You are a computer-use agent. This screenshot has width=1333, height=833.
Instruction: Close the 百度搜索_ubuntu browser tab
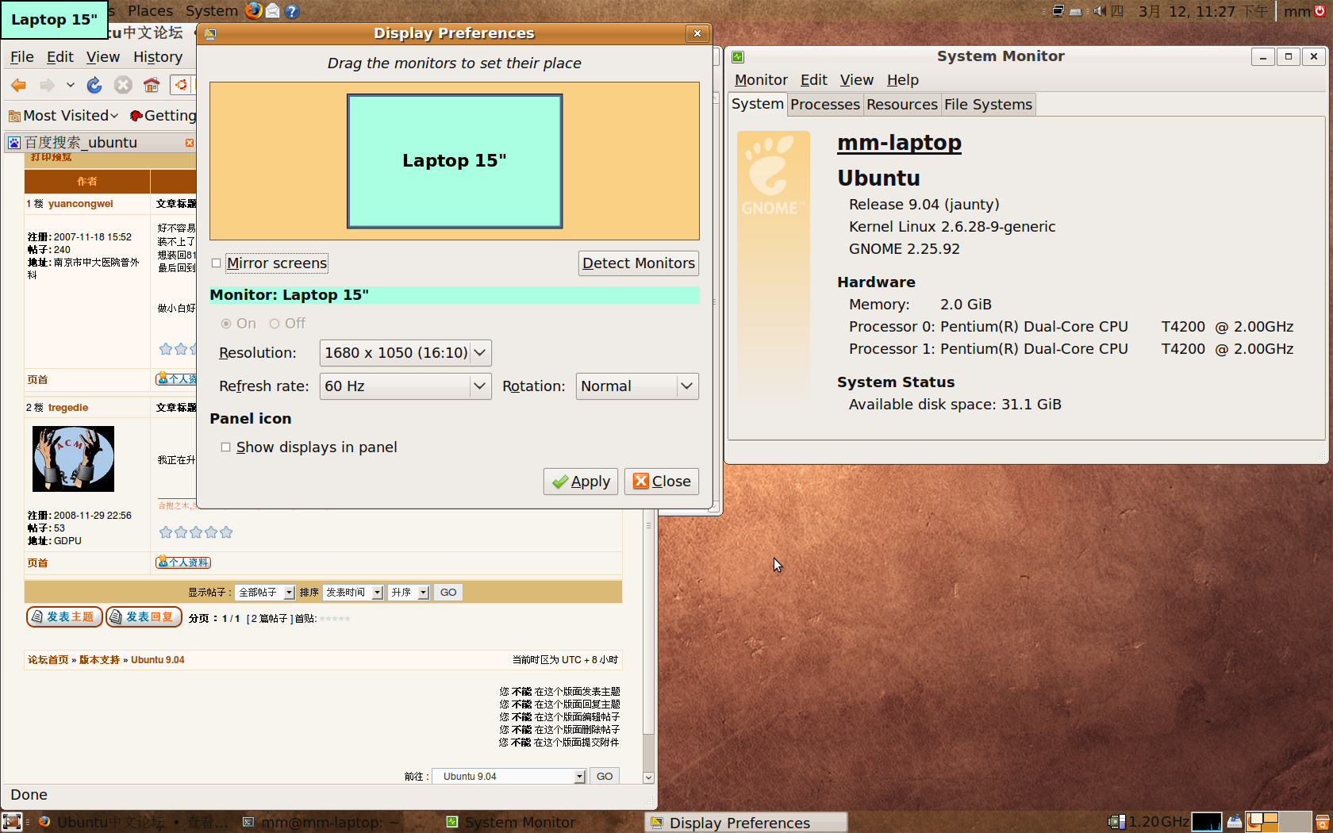(190, 143)
